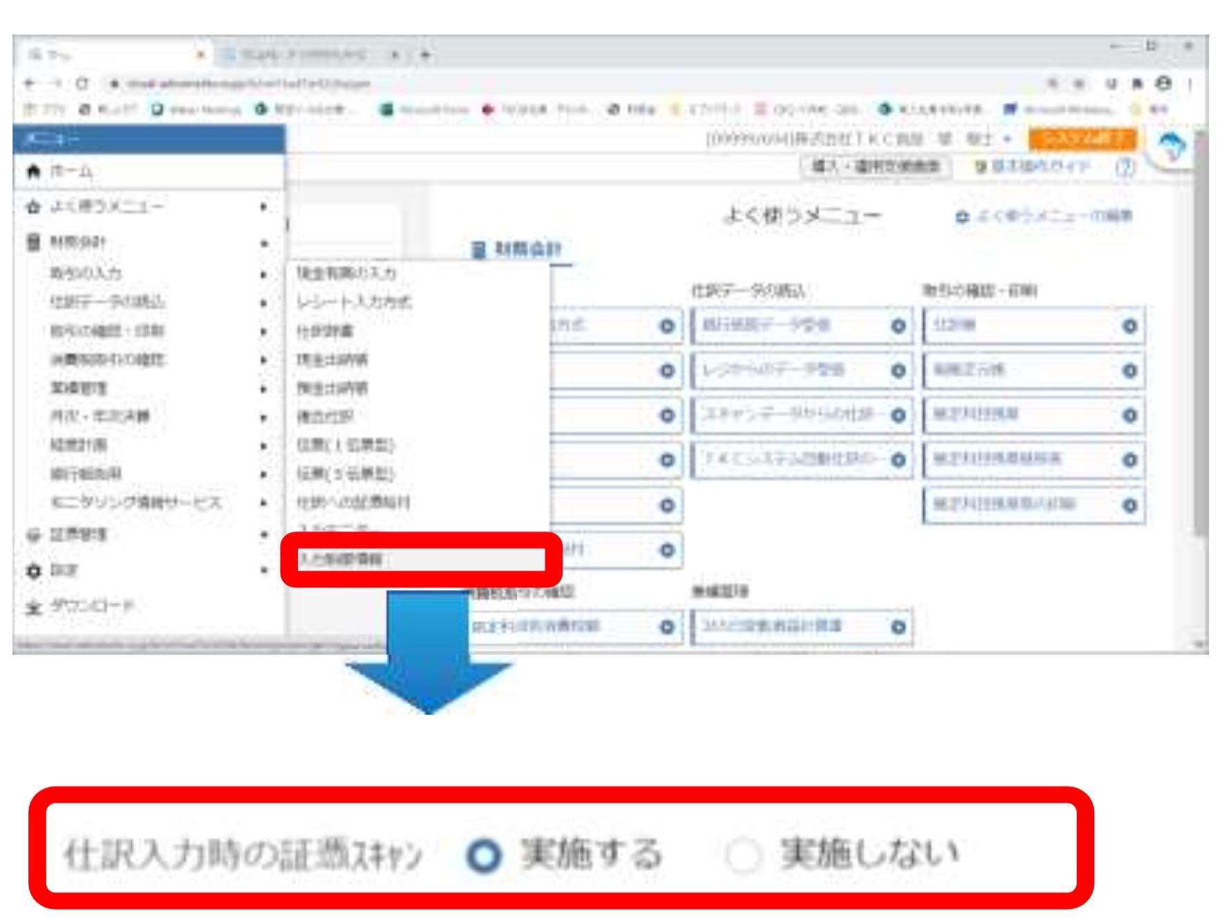The image size is (1231, 922).
Task: Click the browser back arrow
Action: [29, 84]
